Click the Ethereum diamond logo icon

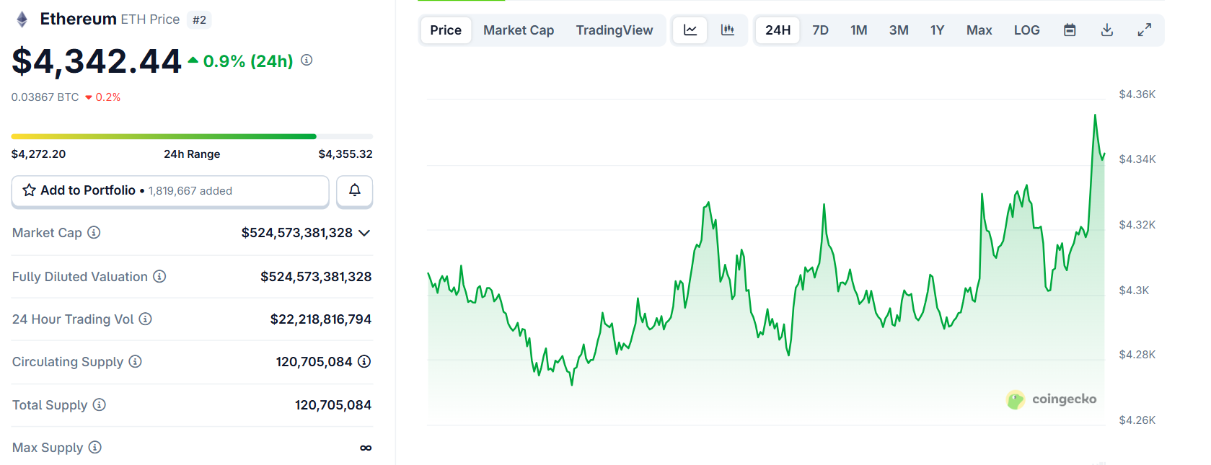pyautogui.click(x=22, y=19)
